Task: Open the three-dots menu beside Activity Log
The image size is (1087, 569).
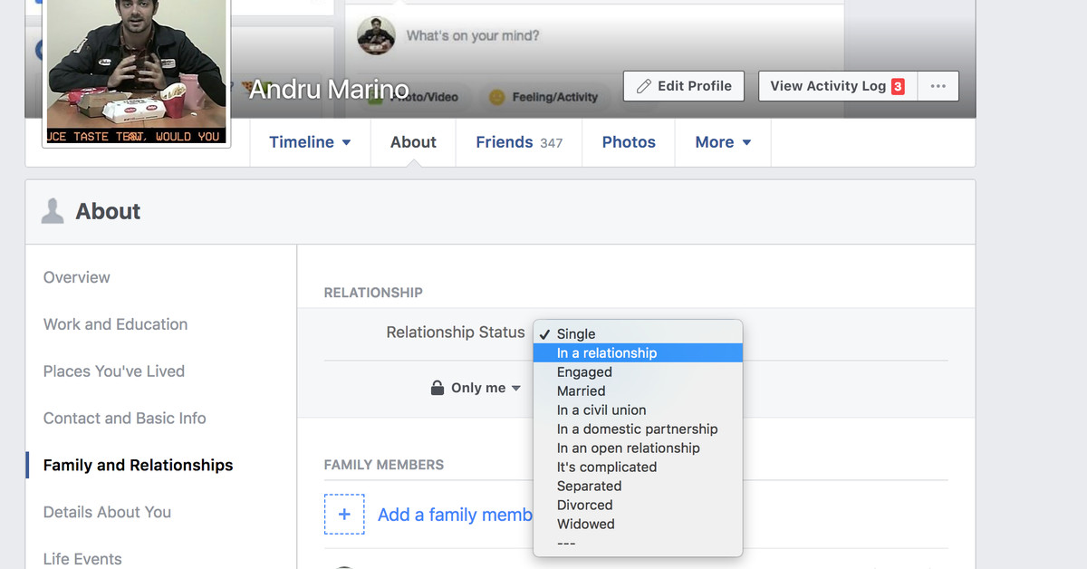Action: [x=938, y=86]
